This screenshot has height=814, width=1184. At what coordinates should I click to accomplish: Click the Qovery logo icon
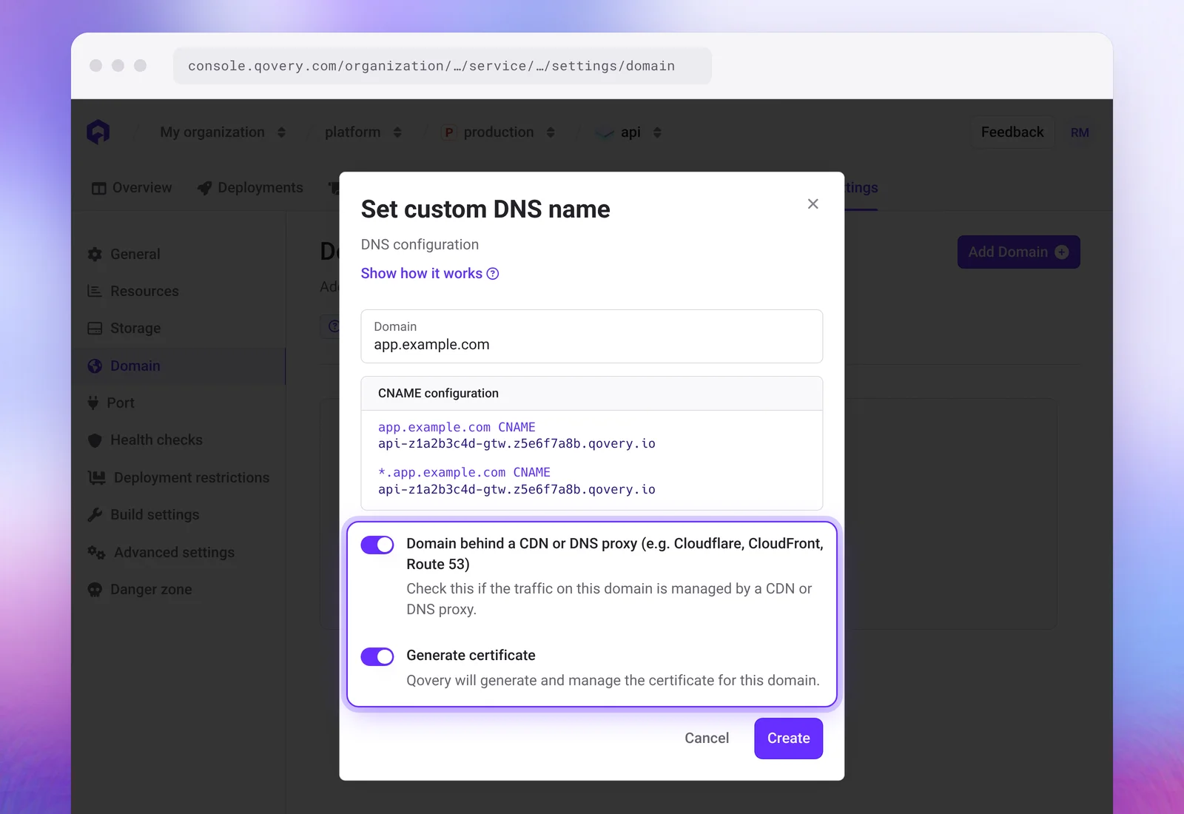(98, 132)
